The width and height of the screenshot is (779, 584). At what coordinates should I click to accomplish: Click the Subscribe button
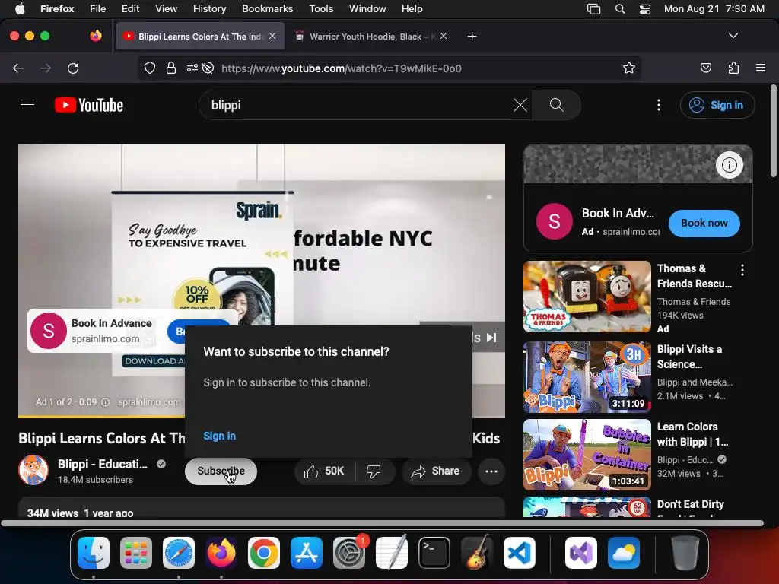point(221,471)
